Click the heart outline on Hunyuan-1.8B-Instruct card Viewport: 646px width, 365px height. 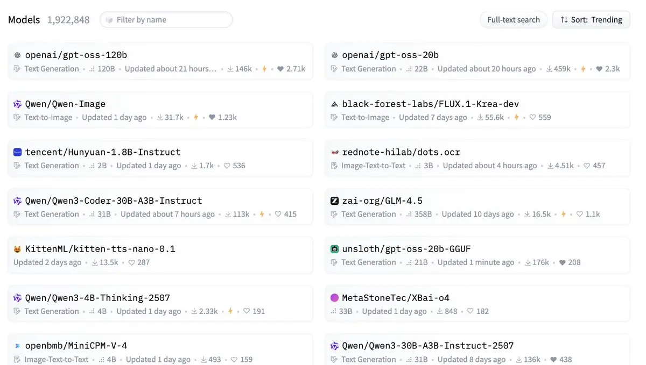coord(227,166)
